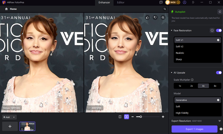Click the Scale Multiplier info icon
This screenshot has width=223, height=134.
point(192,80)
